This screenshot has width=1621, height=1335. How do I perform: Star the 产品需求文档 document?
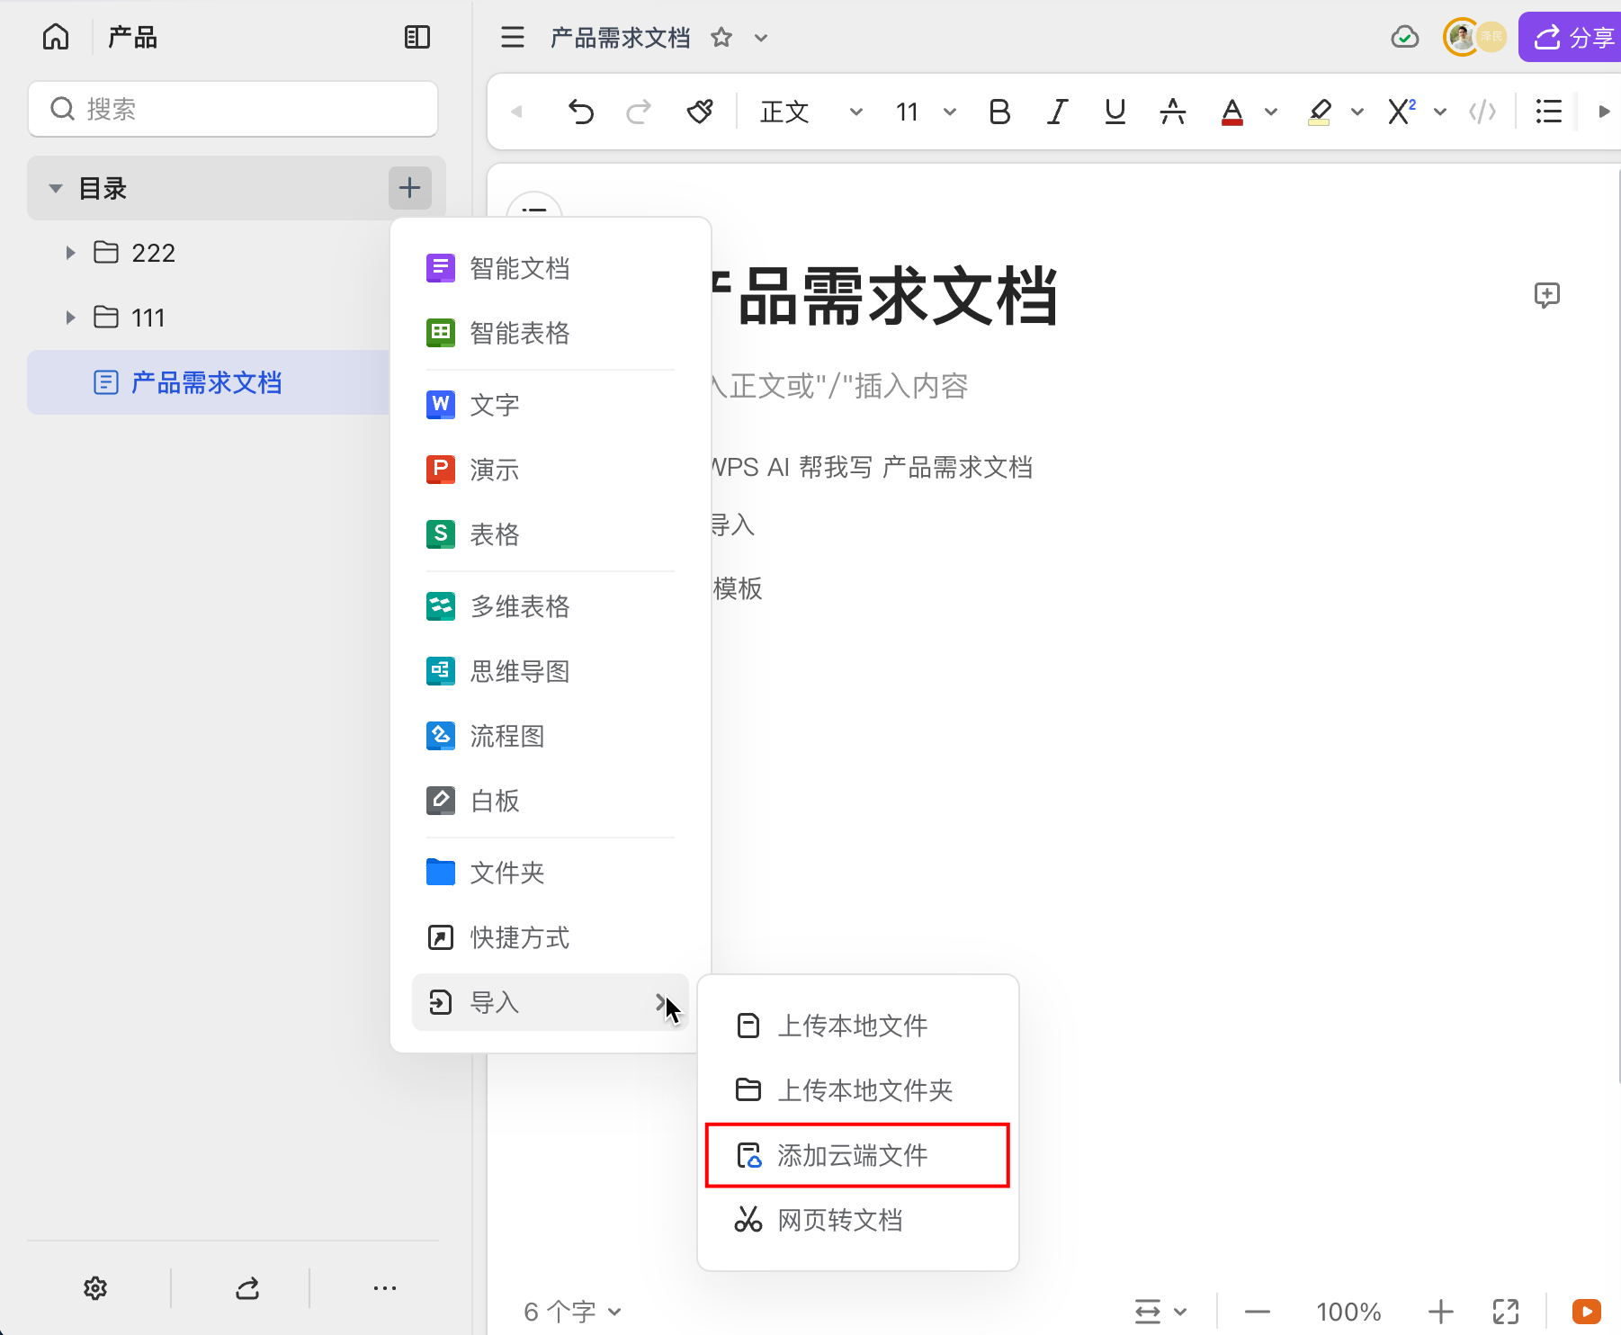721,37
